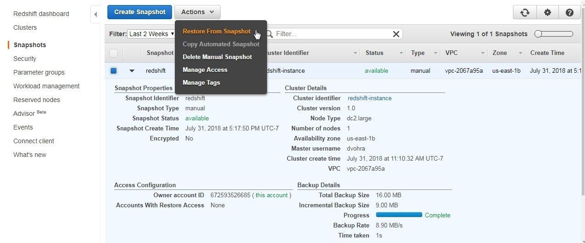Open Clusters in the sidebar
The image size is (585, 243).
pos(25,27)
